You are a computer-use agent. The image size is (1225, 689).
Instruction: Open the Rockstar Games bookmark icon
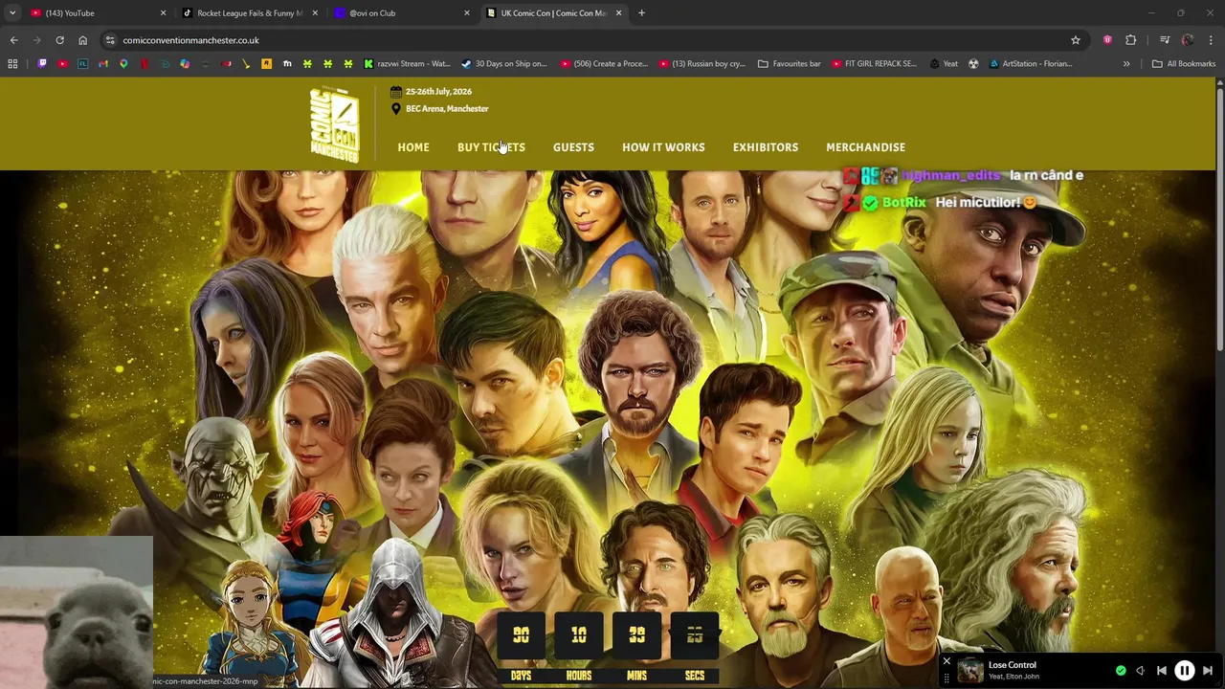[266, 64]
